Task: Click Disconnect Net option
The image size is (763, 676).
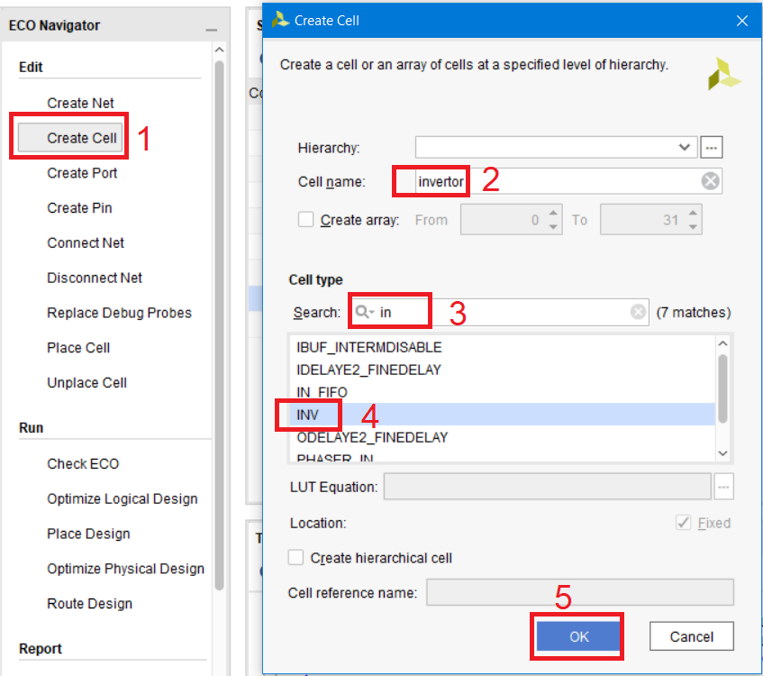Action: coord(95,278)
